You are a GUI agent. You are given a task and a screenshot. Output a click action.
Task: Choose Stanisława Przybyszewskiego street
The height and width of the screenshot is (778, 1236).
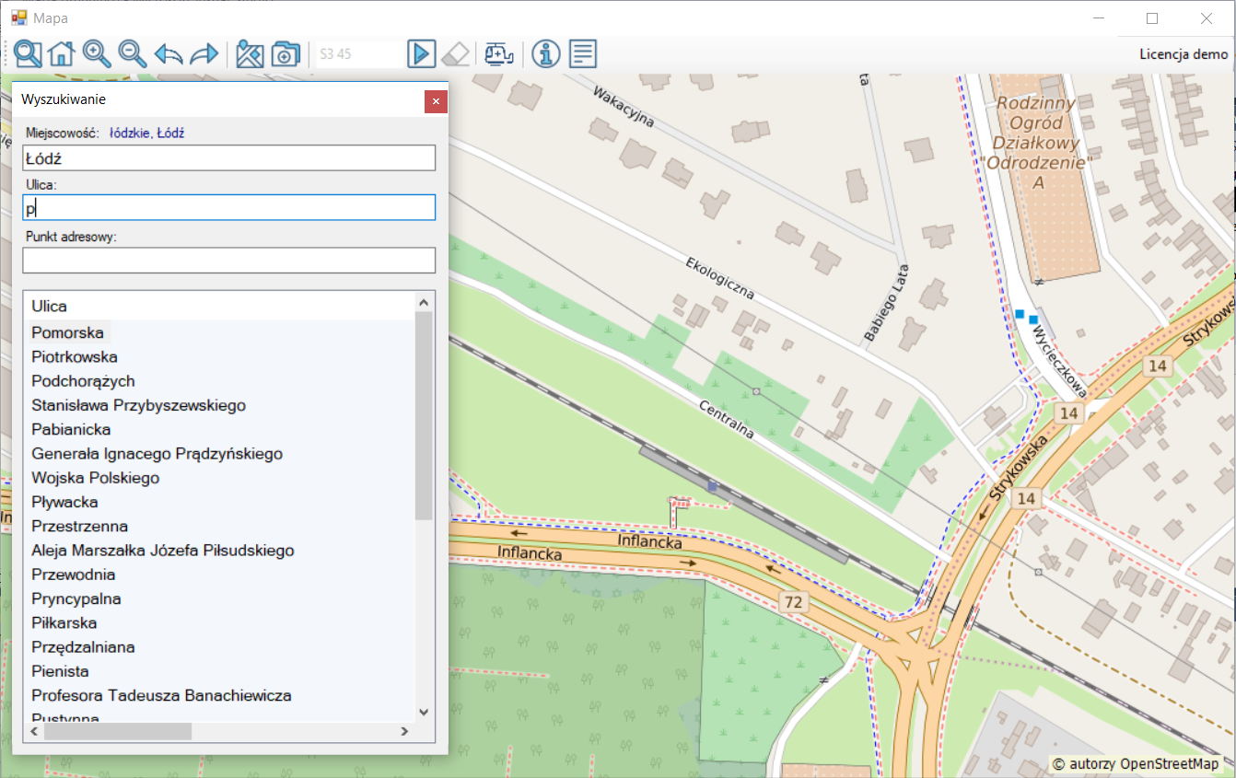138,405
